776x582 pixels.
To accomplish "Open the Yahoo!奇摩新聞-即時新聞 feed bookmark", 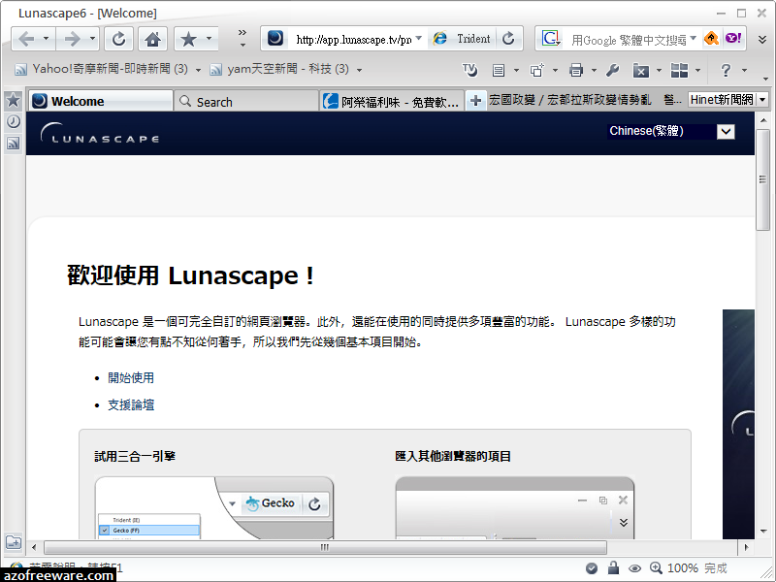I will [102, 69].
